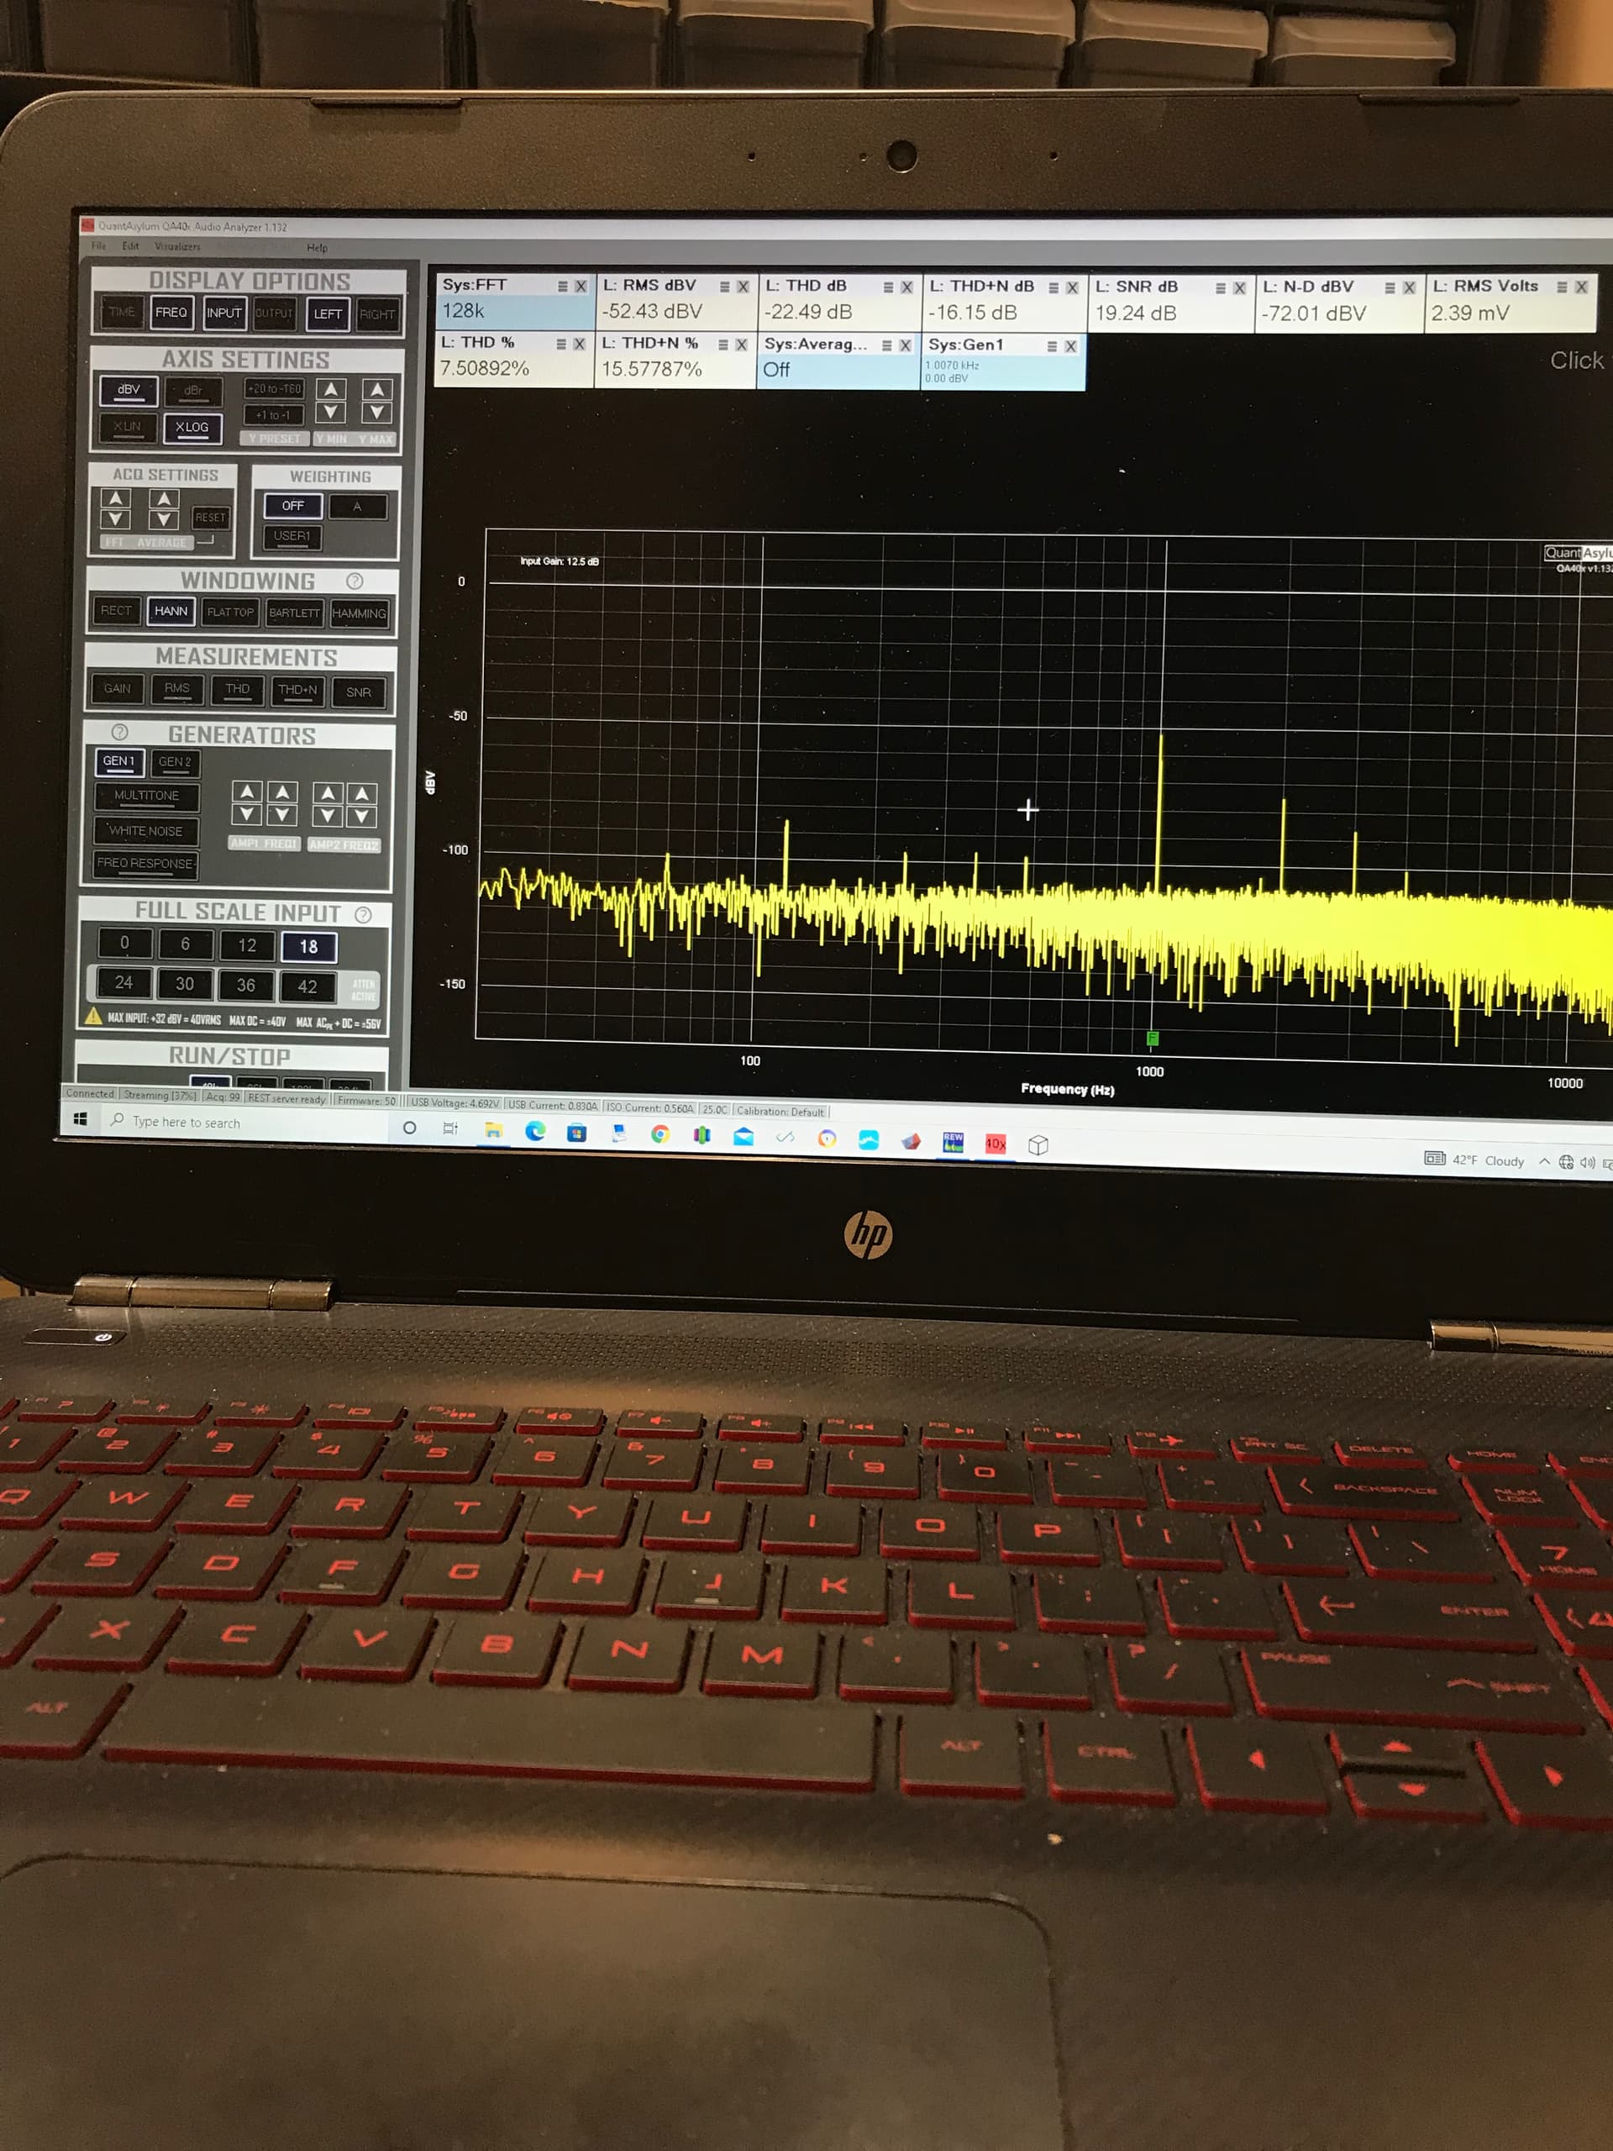Click the REW app icon in taskbar
The width and height of the screenshot is (1613, 2151).
953,1142
